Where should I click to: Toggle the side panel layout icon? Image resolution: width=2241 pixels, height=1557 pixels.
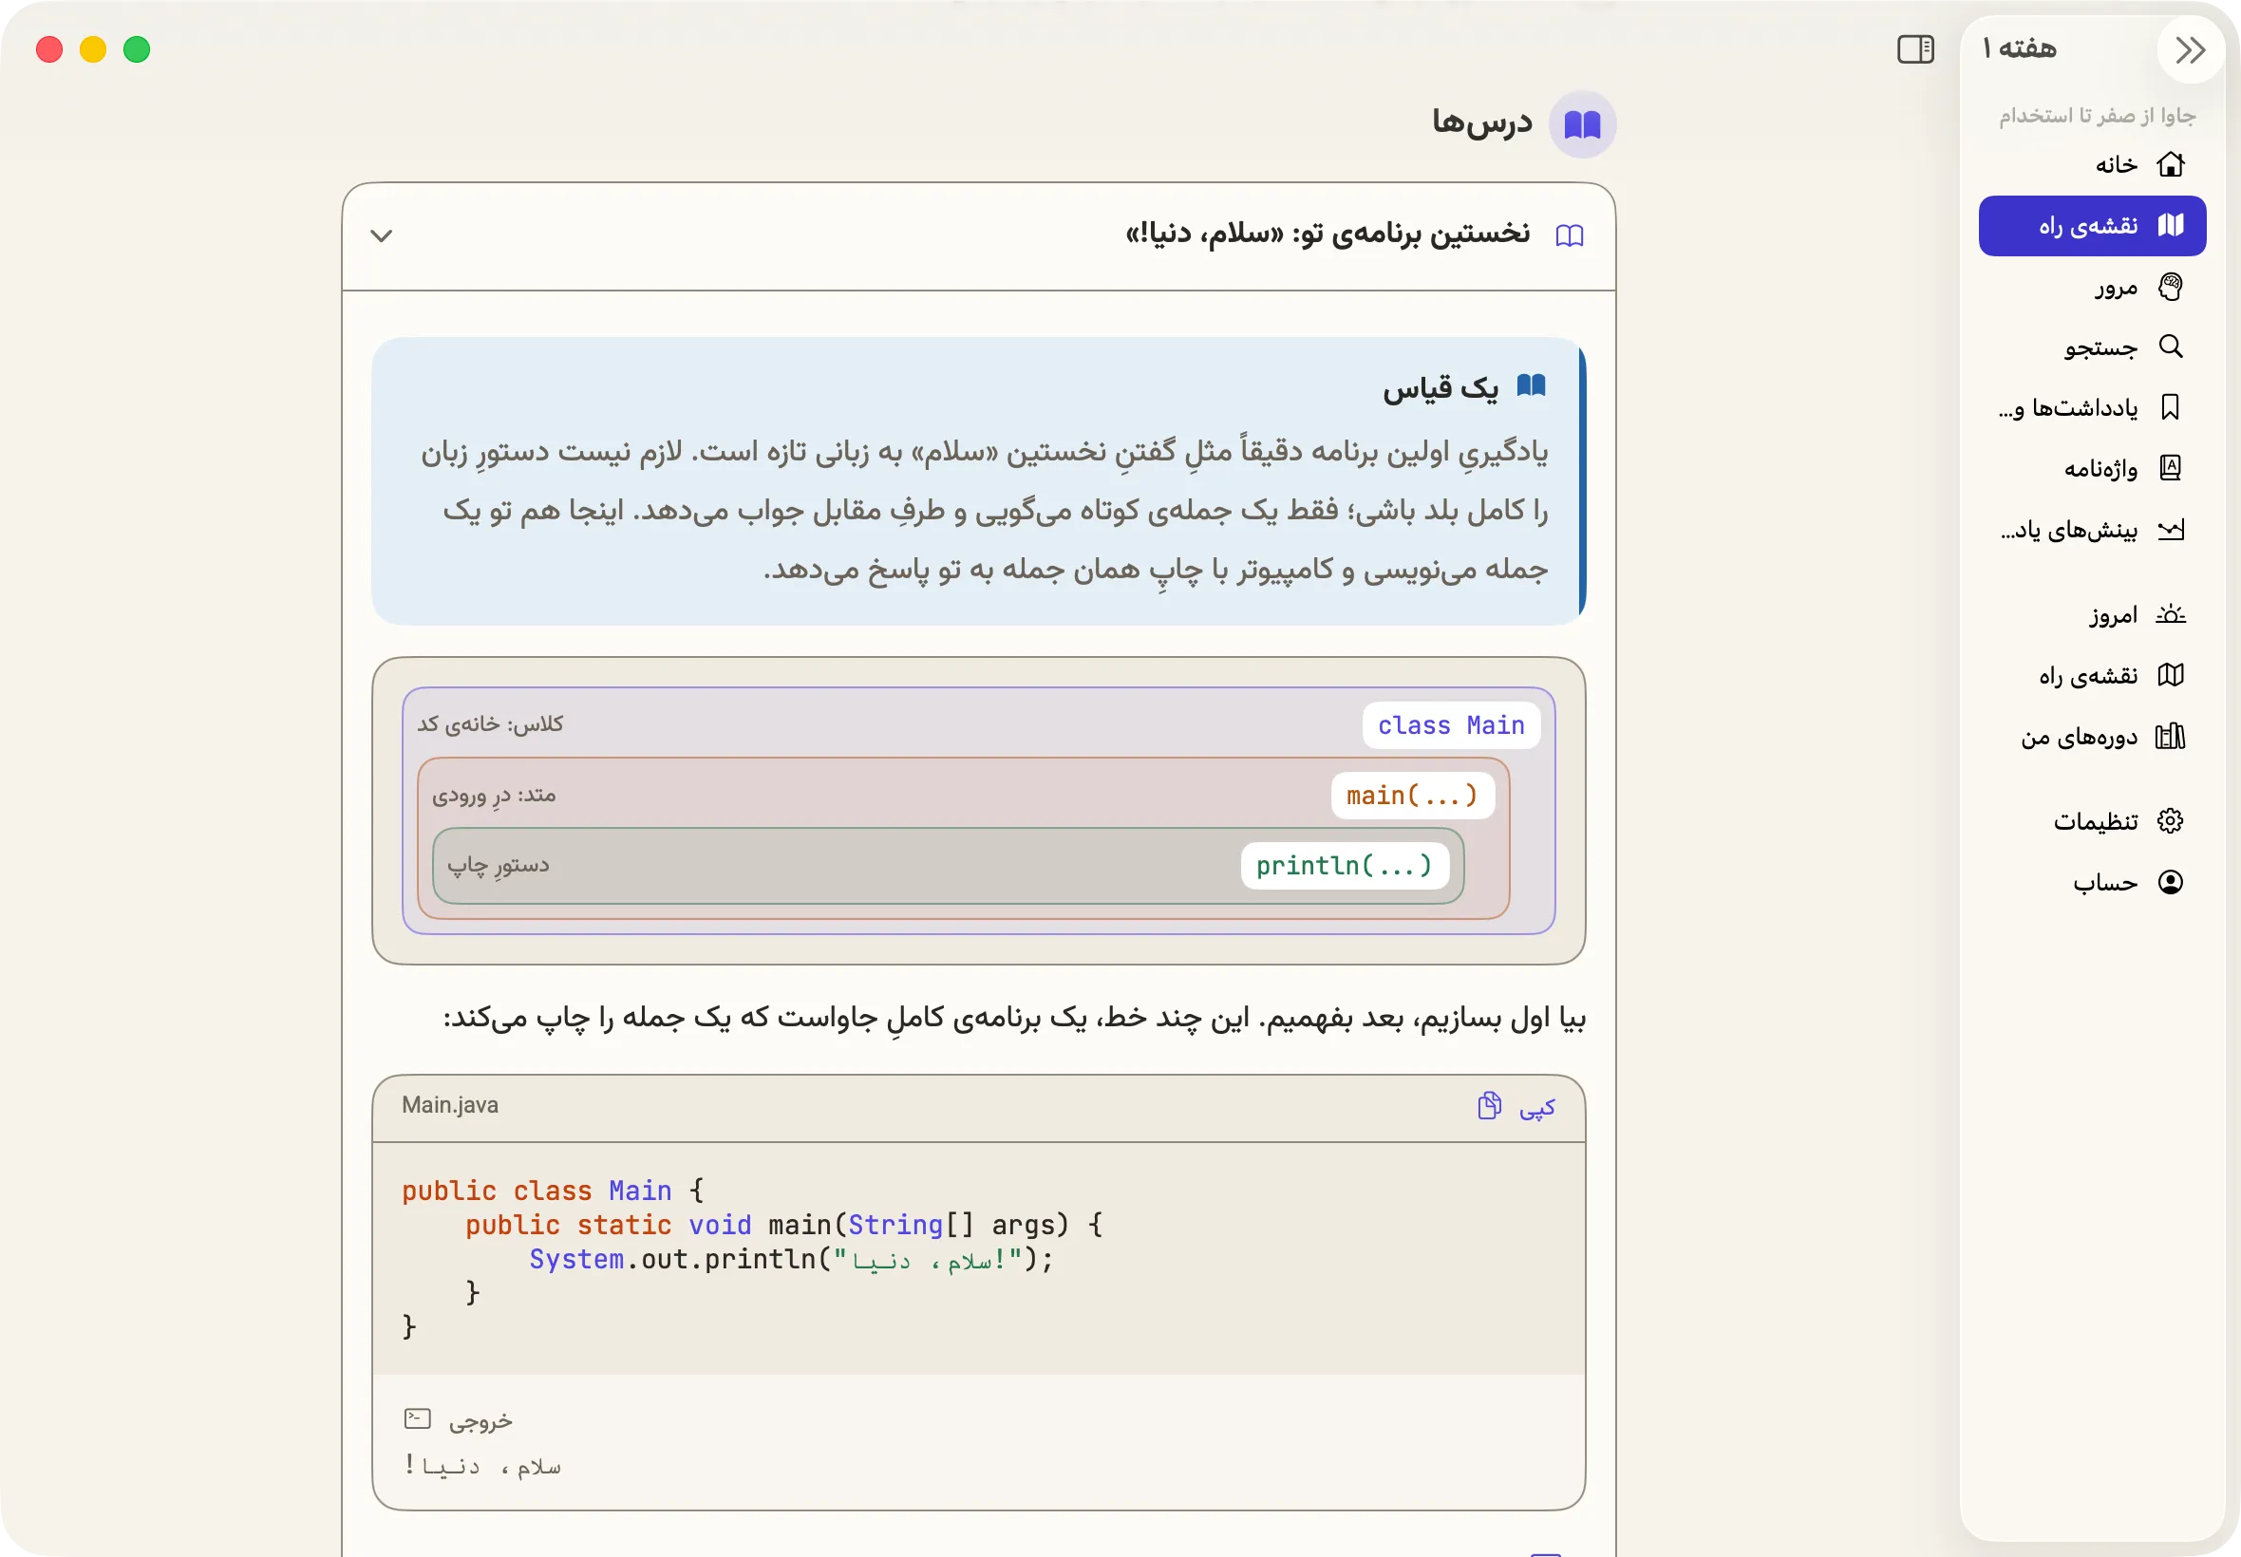click(1915, 49)
